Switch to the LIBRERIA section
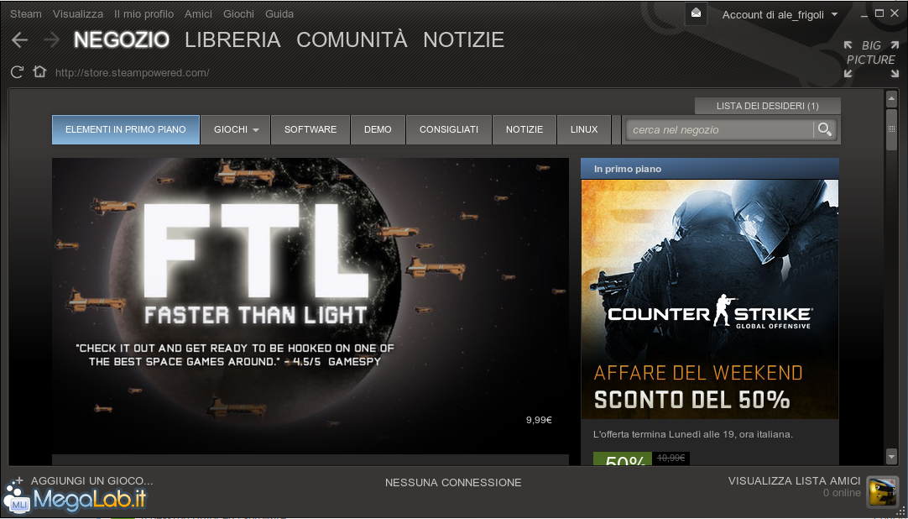908x519 pixels. (x=232, y=40)
